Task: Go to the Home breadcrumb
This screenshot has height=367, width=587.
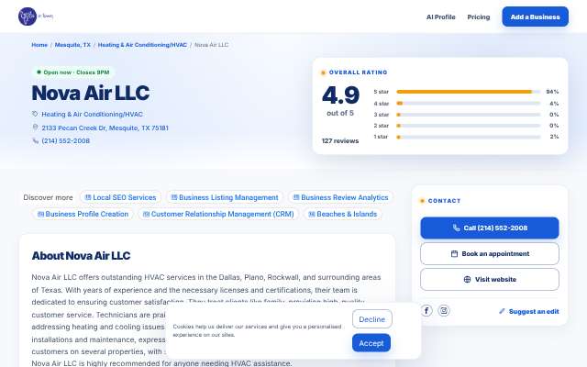Action: tap(39, 45)
